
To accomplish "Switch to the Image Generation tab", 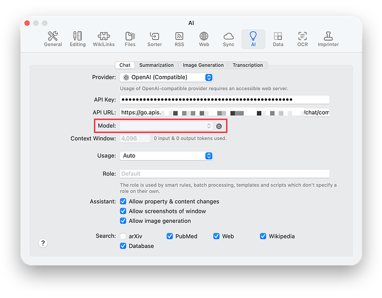I will pyautogui.click(x=203, y=65).
